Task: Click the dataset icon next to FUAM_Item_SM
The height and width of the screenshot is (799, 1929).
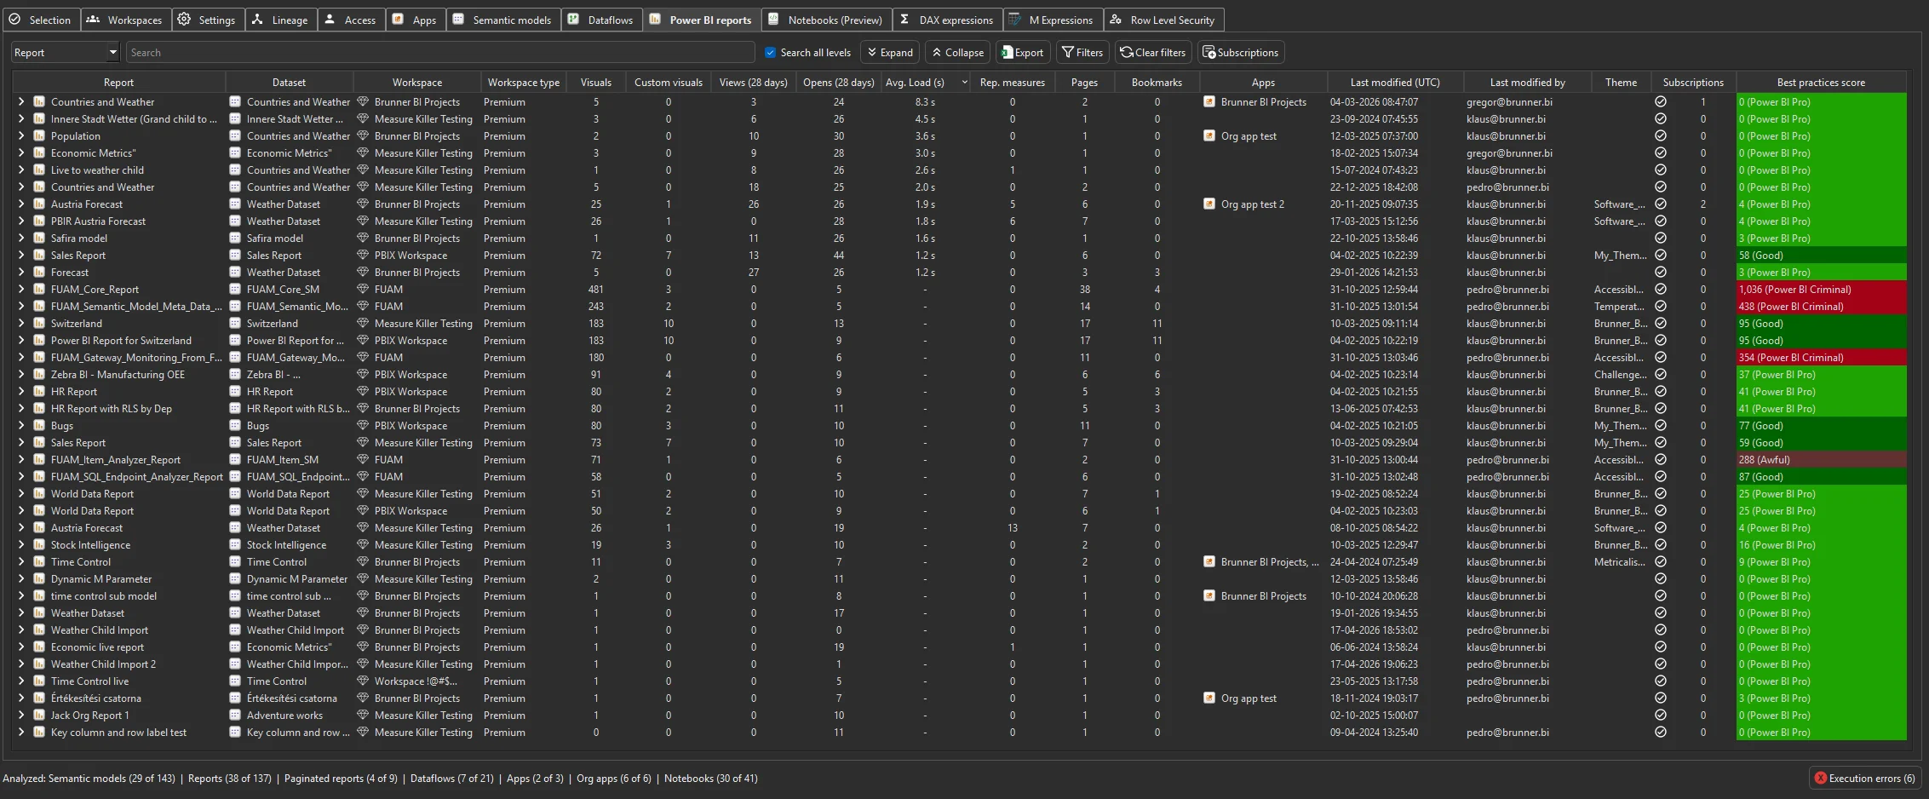Action: [235, 460]
